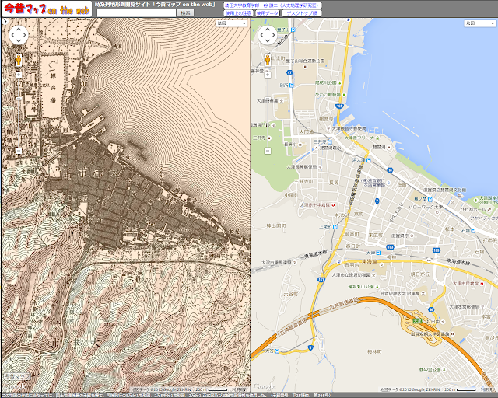Zoom in on the old map
This screenshot has width=498, height=398.
(x=19, y=75)
